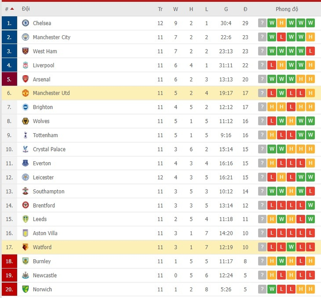Click the Chelsea club crest icon
321x298 pixels.
25,23
